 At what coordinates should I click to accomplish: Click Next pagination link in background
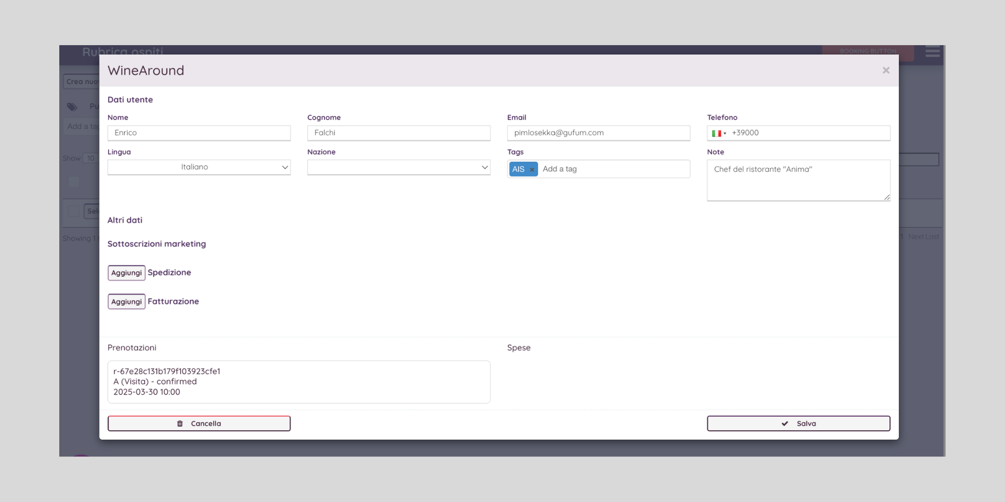pyautogui.click(x=916, y=236)
